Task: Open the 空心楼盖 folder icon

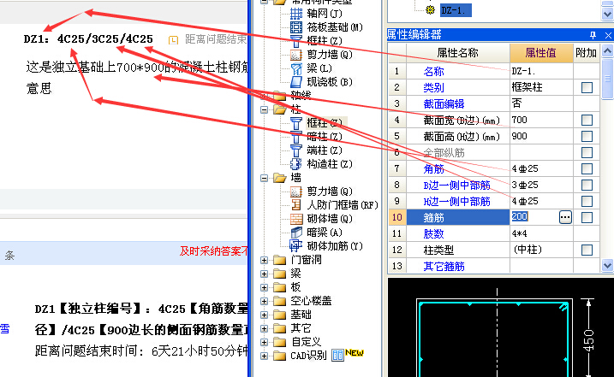Action: [x=279, y=301]
